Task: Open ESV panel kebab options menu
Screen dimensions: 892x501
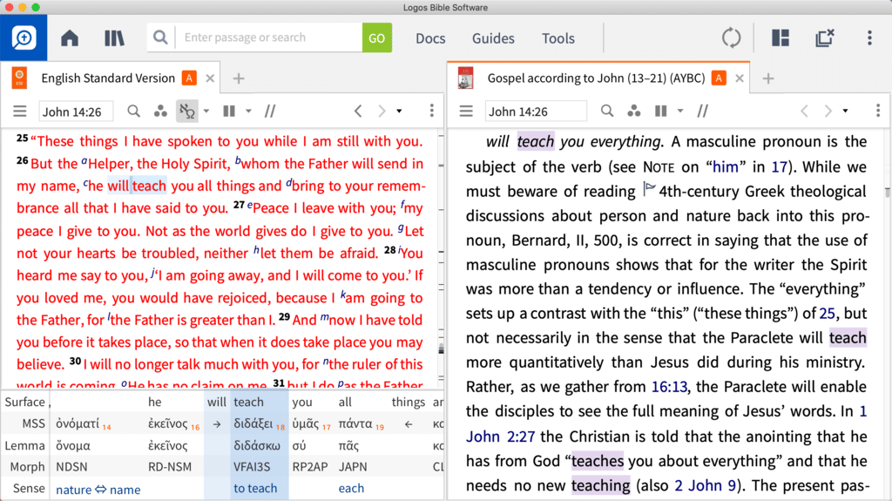Action: pos(432,111)
